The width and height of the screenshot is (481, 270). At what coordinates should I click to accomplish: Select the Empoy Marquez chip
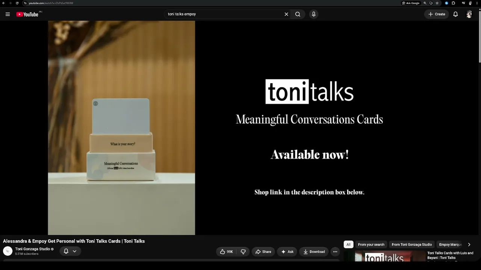[450, 244]
